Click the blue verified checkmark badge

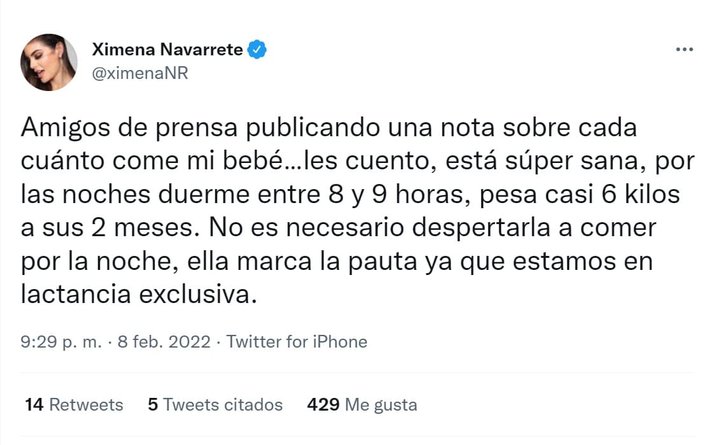pos(257,48)
